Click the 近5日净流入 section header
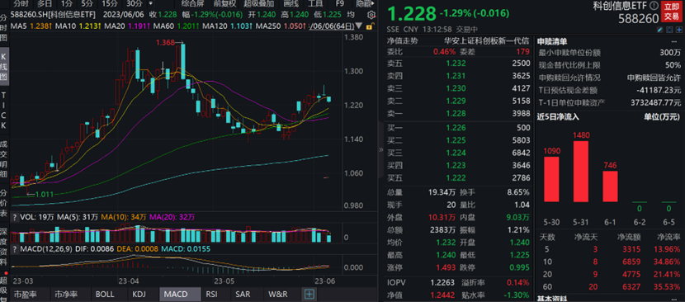Screen dimensions: 685x302 point(558,116)
